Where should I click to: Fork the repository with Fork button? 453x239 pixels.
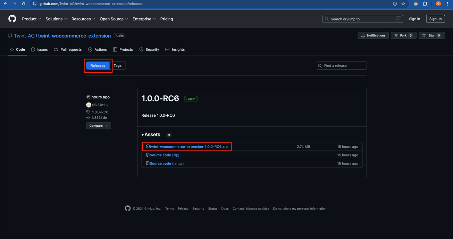point(403,35)
